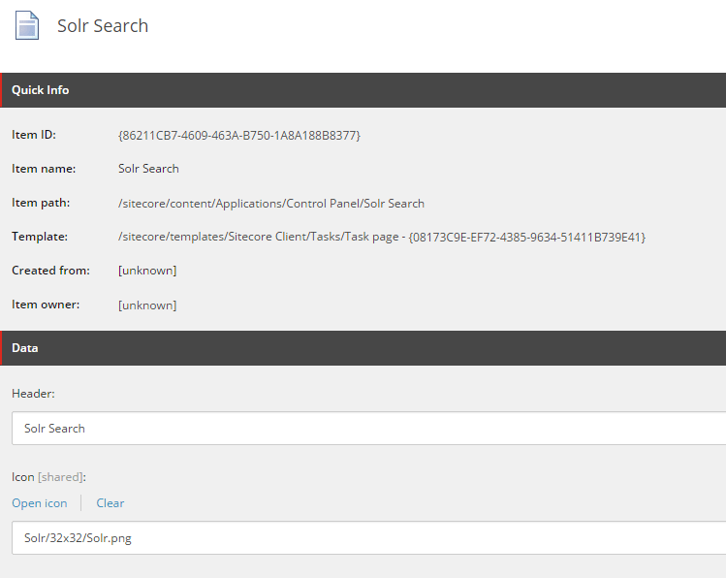Click the Template label
The image size is (726, 578).
coord(40,237)
